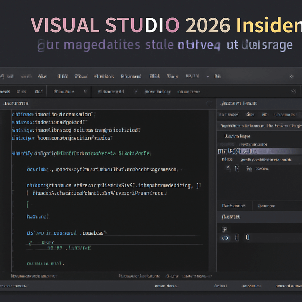Click the boxed P icon in the lower-right panel
302x302 pixels.
click(224, 229)
